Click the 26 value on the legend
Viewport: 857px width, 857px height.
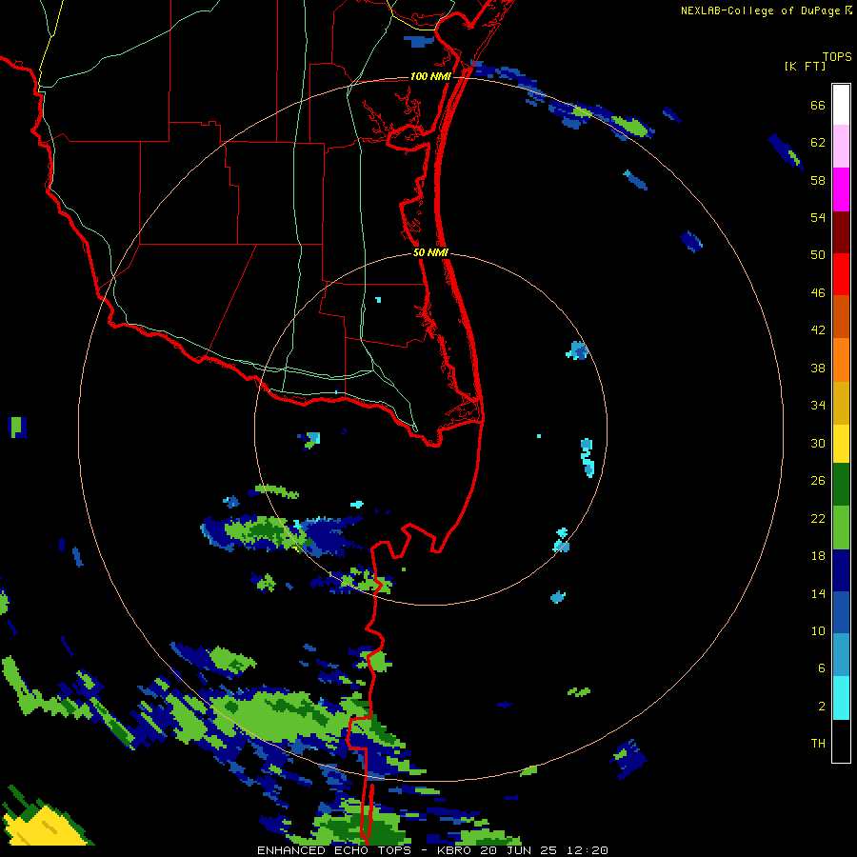818,481
